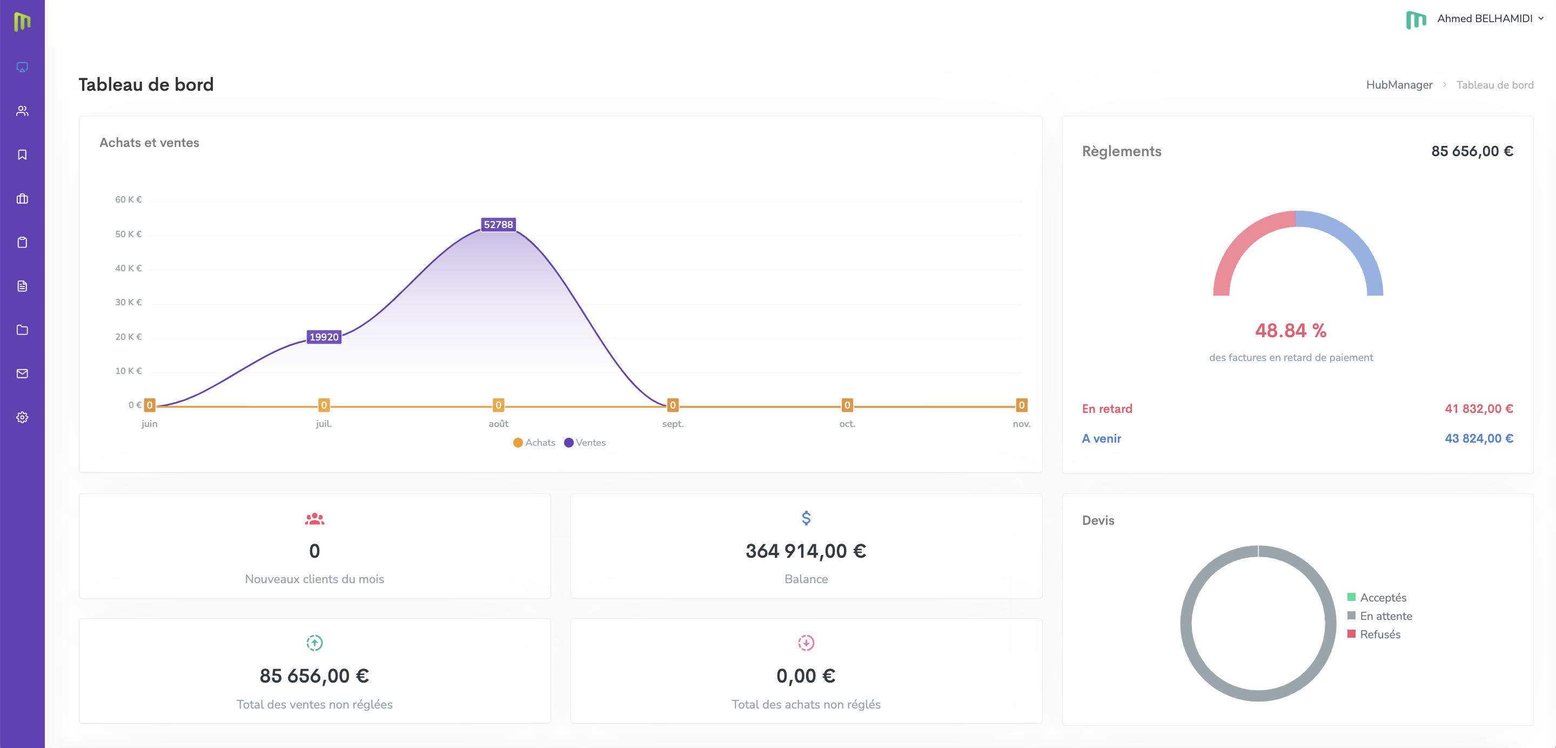Click the 52788 data point on chart
The width and height of the screenshot is (1556, 748).
pyautogui.click(x=498, y=225)
